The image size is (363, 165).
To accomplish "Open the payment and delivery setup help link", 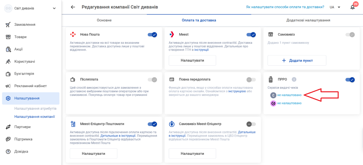I will tap(285, 7).
